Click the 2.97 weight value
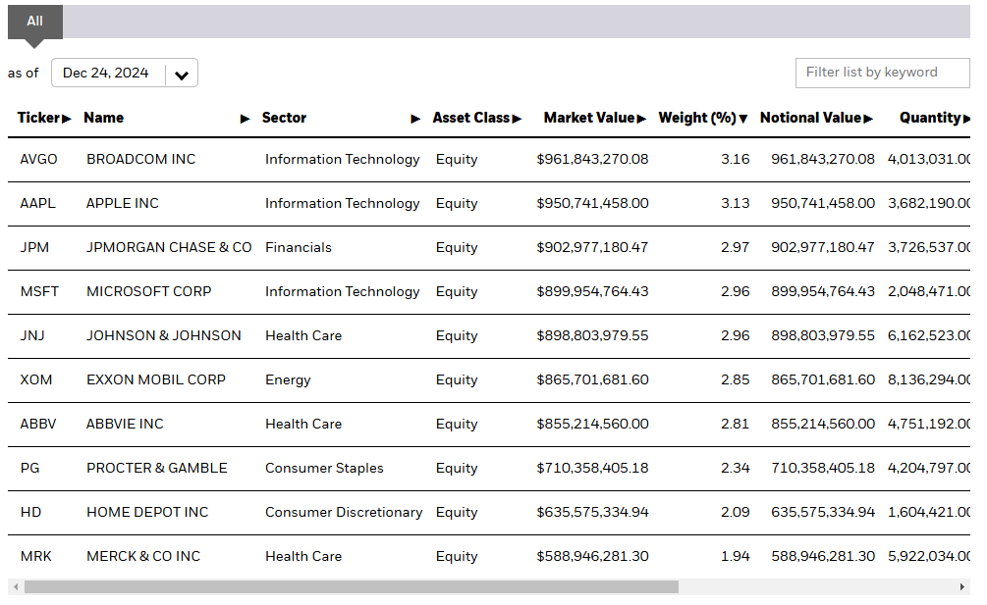 point(736,247)
